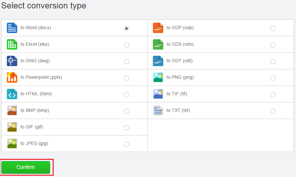This screenshot has height=177, width=296.
Task: Click the PNG image icon
Action: point(158,77)
